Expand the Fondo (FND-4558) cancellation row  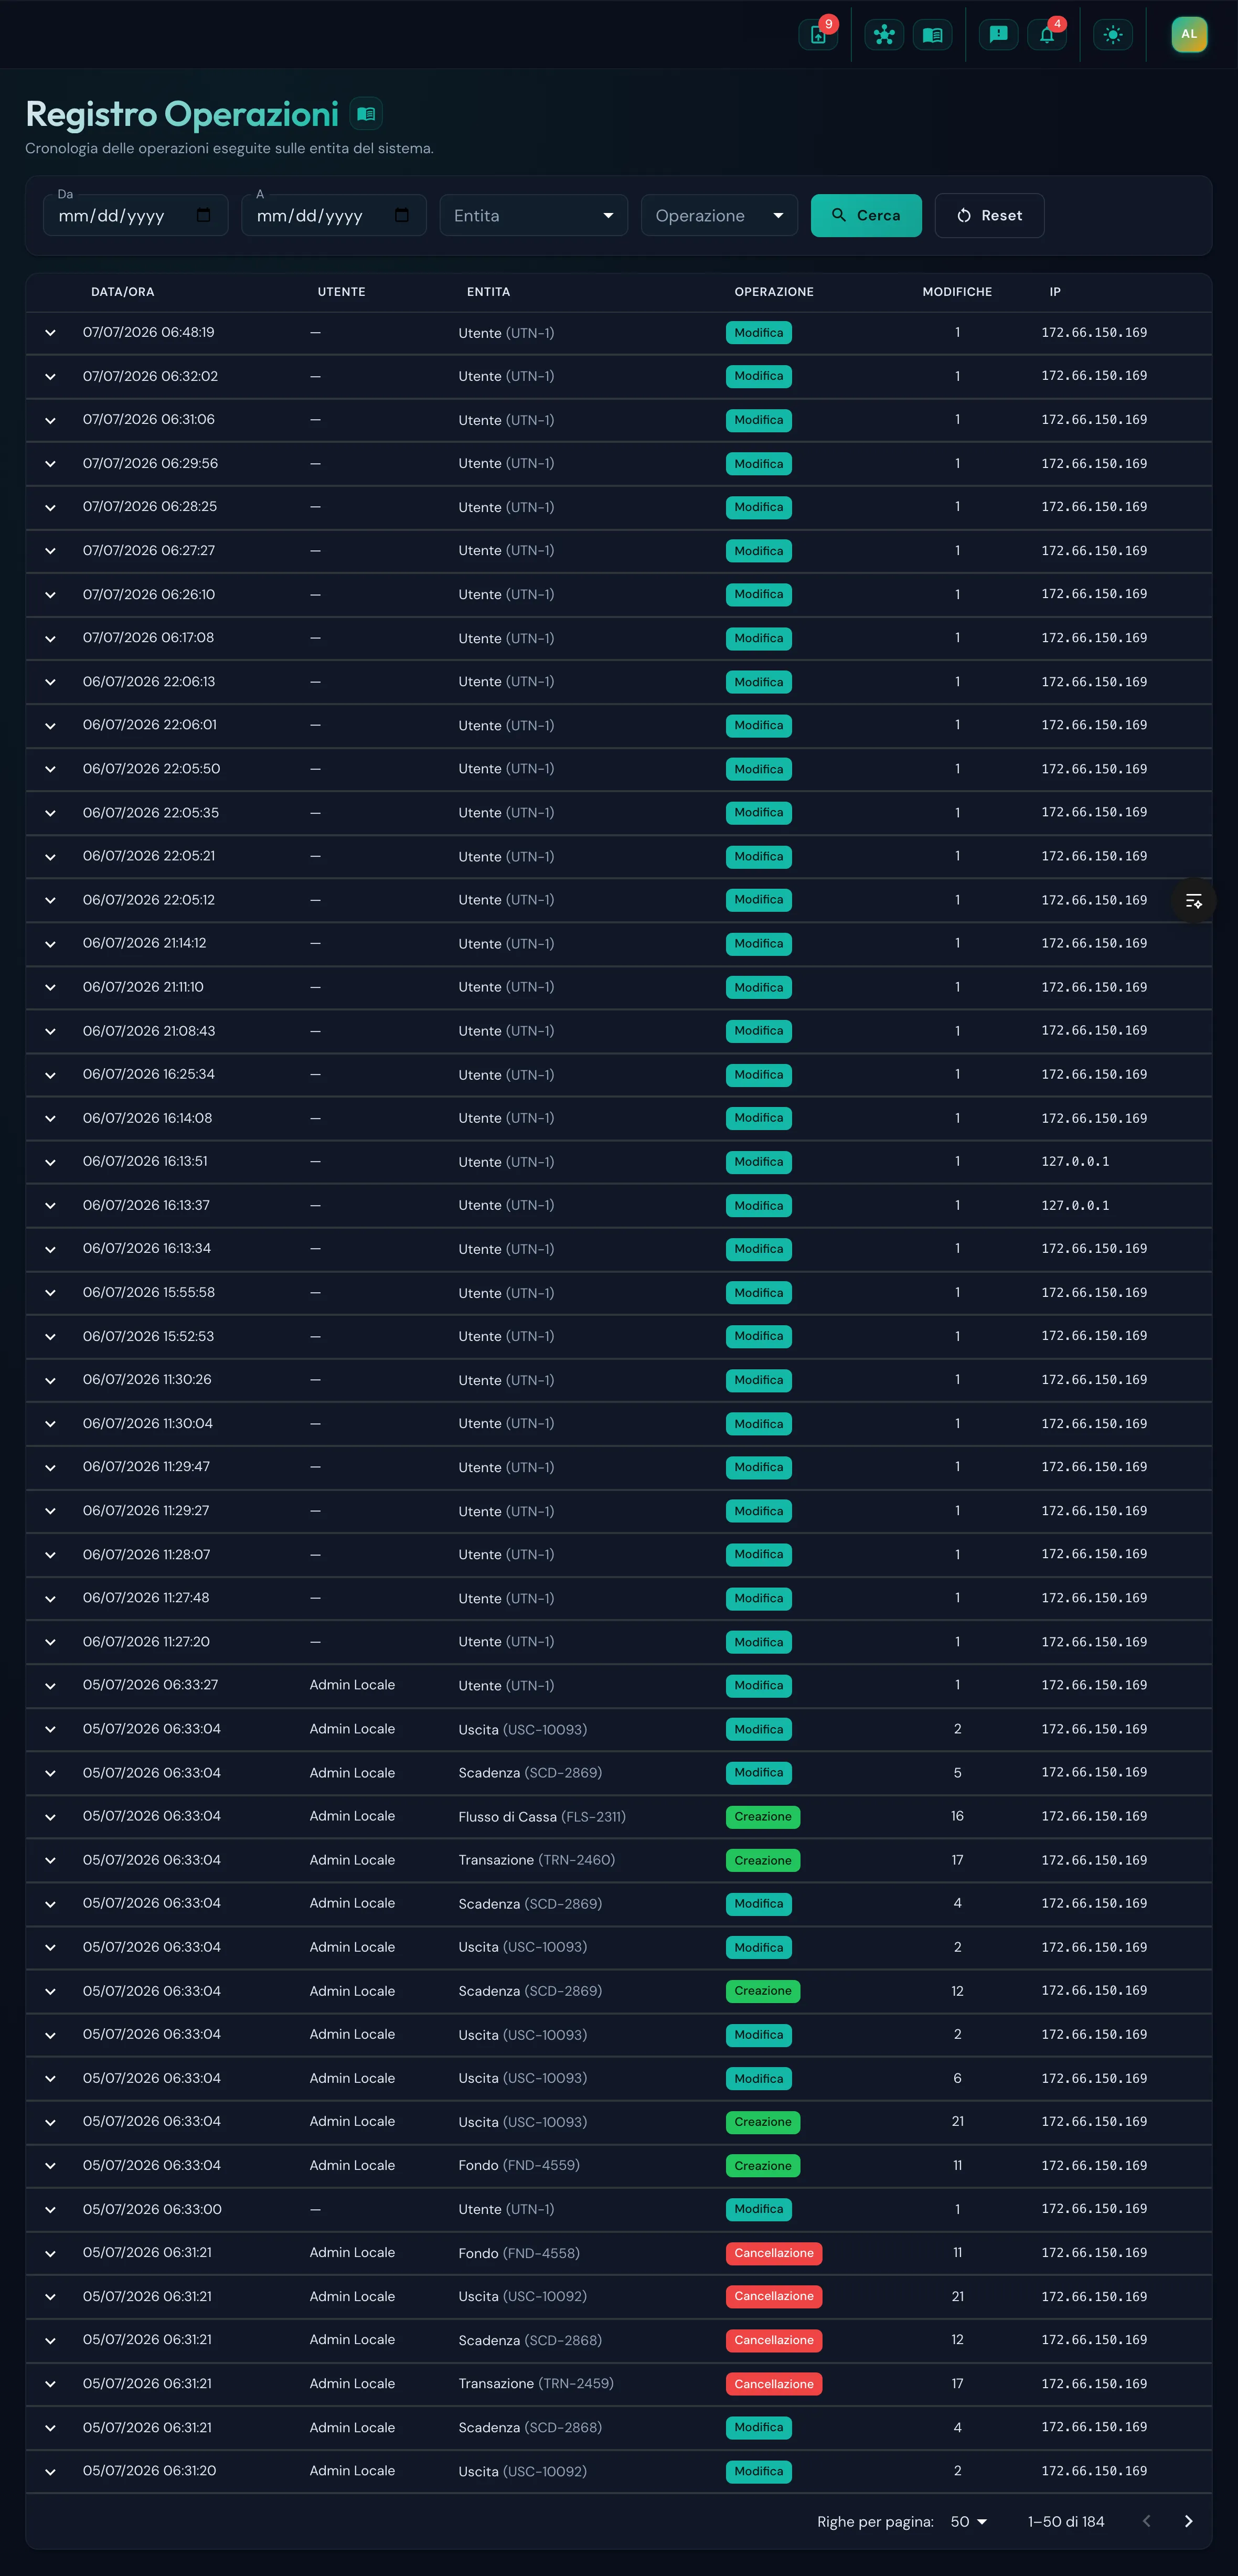50,2253
